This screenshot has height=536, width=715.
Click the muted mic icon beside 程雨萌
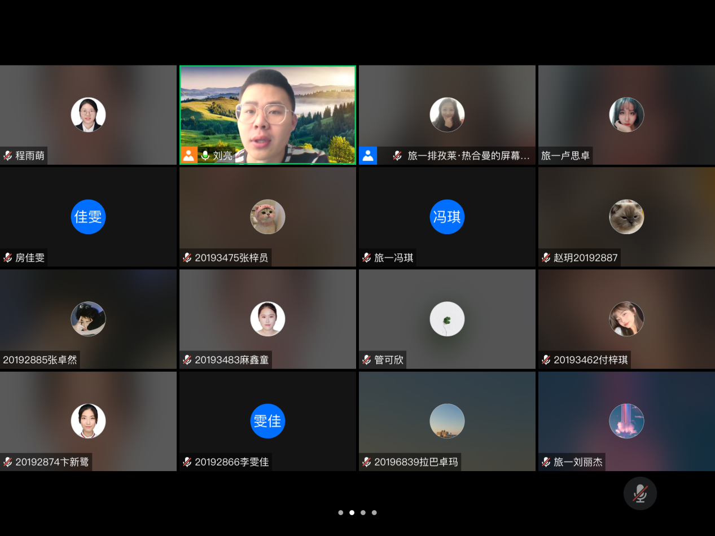click(8, 156)
